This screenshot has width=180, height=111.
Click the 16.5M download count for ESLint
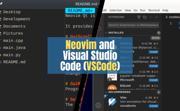tap(144, 86)
